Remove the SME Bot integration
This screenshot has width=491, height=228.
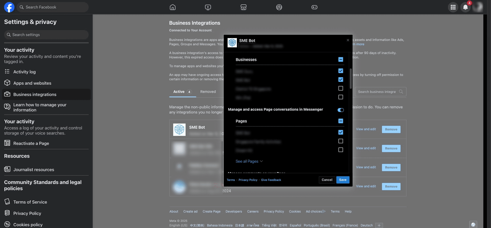[x=391, y=129]
